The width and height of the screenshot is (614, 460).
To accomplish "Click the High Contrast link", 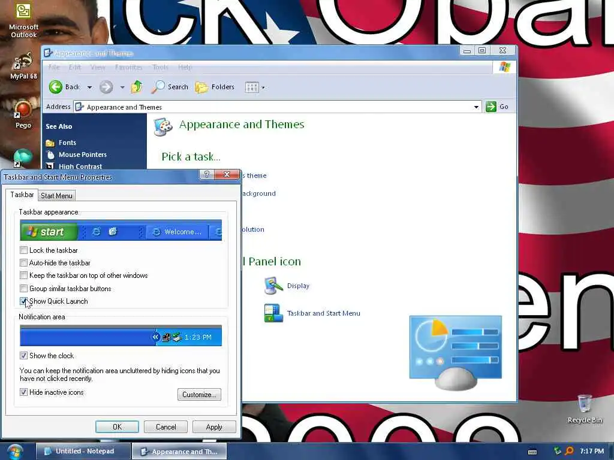I will 80,167.
